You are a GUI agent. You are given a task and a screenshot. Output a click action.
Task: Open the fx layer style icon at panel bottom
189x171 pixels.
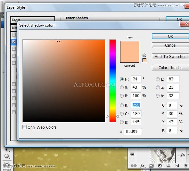(143, 166)
